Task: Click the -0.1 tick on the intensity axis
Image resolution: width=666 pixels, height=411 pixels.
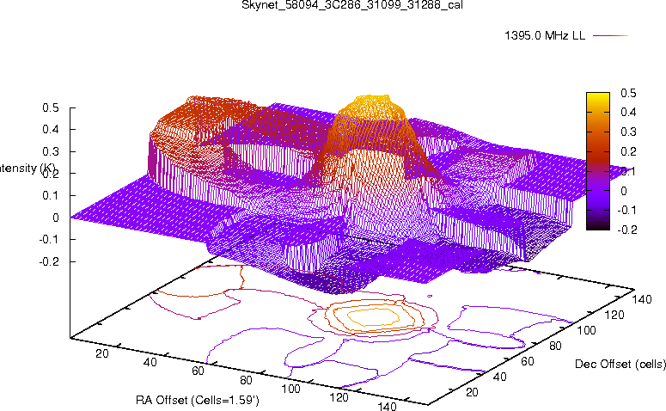Action: (x=49, y=240)
